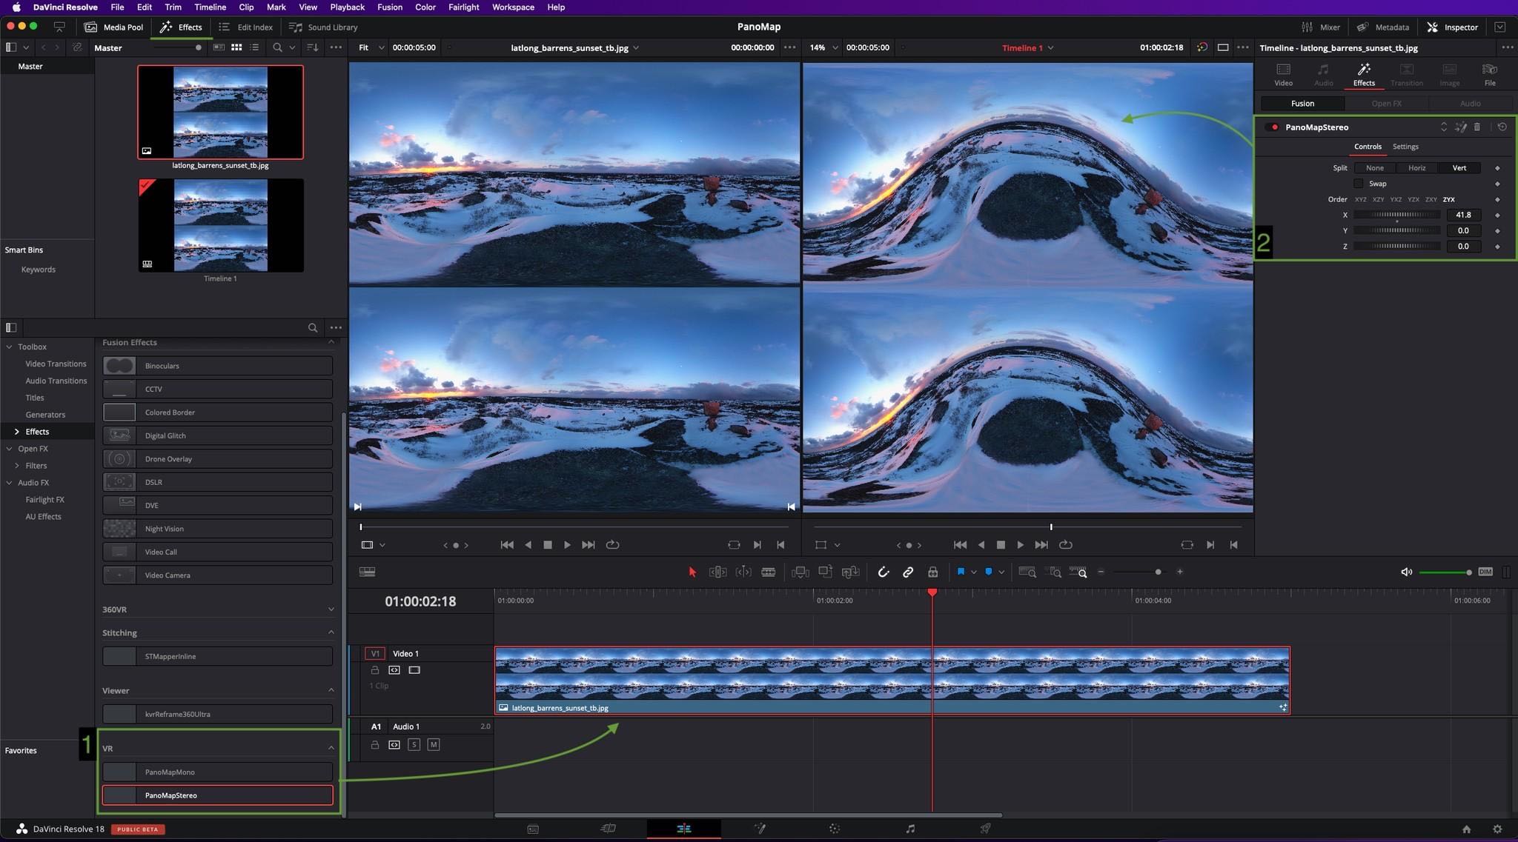Viewport: 1518px width, 842px height.
Task: Switch to the Fairlight page icon
Action: [x=910, y=829]
